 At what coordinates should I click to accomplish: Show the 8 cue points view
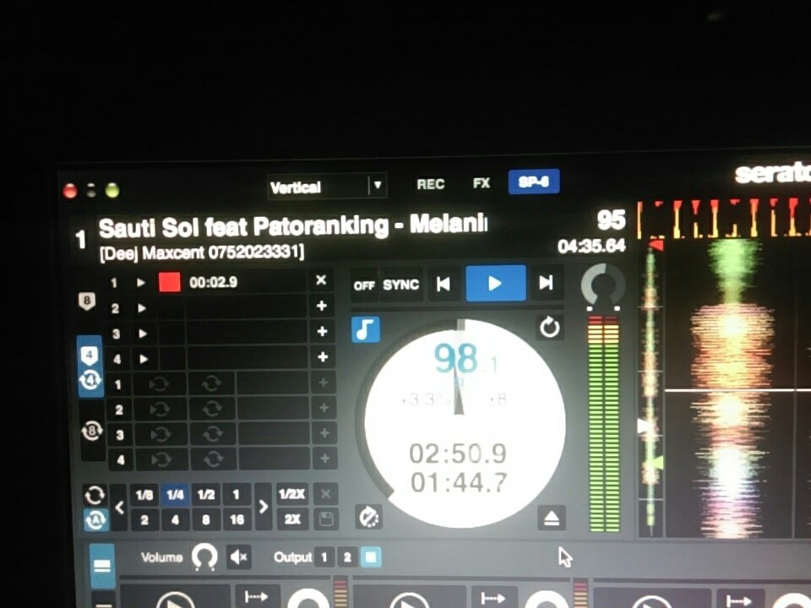87,301
